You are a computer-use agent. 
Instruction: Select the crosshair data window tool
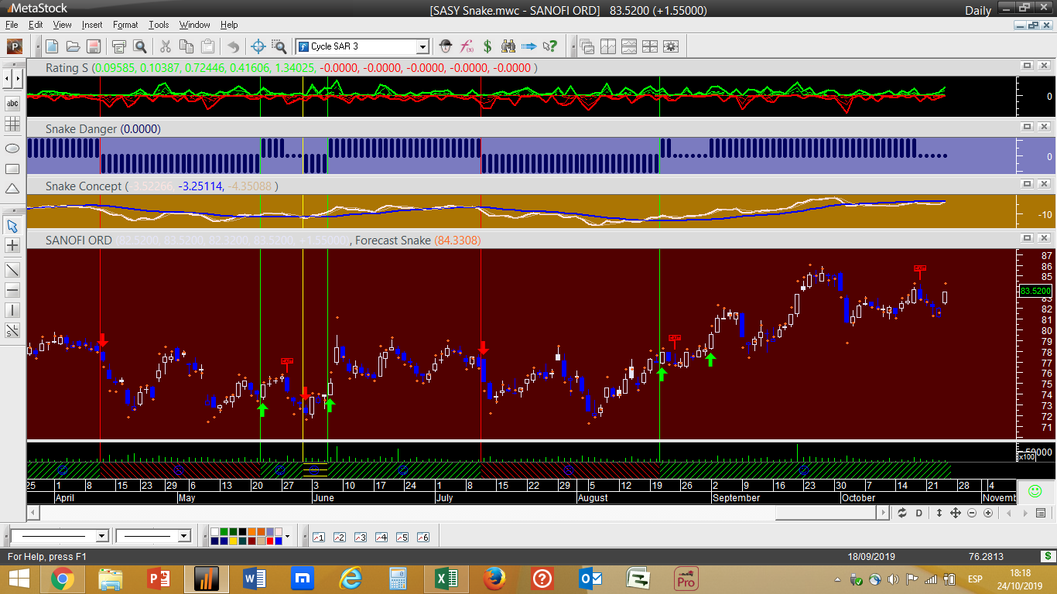(259, 46)
